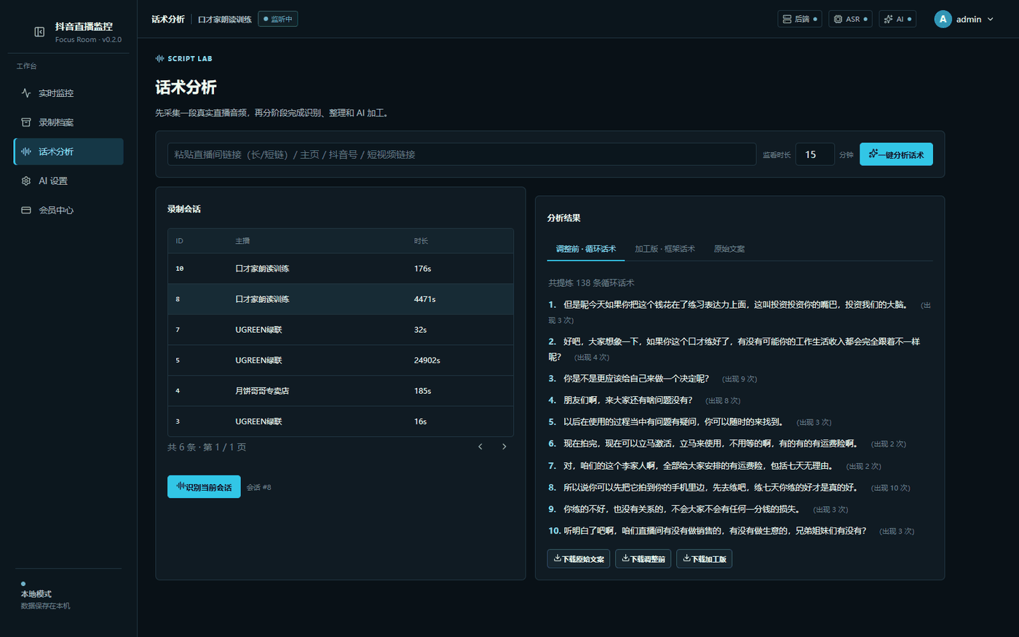
Task: Click the 下载调整前 button
Action: tap(643, 558)
